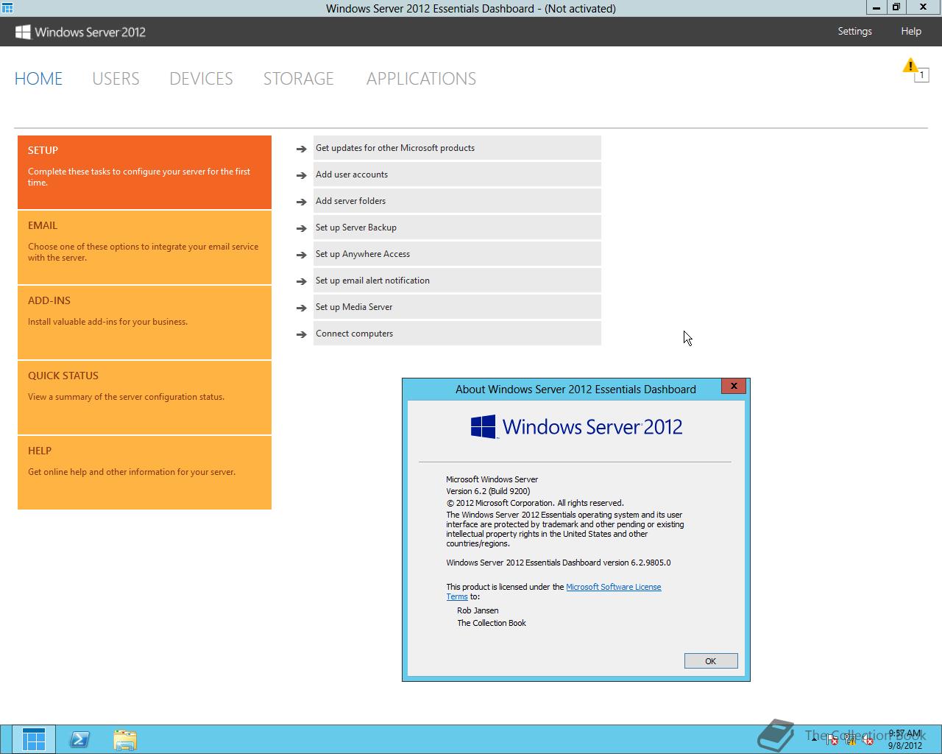Click arrow beside Set up Media Server
942x754 pixels.
[x=301, y=308]
